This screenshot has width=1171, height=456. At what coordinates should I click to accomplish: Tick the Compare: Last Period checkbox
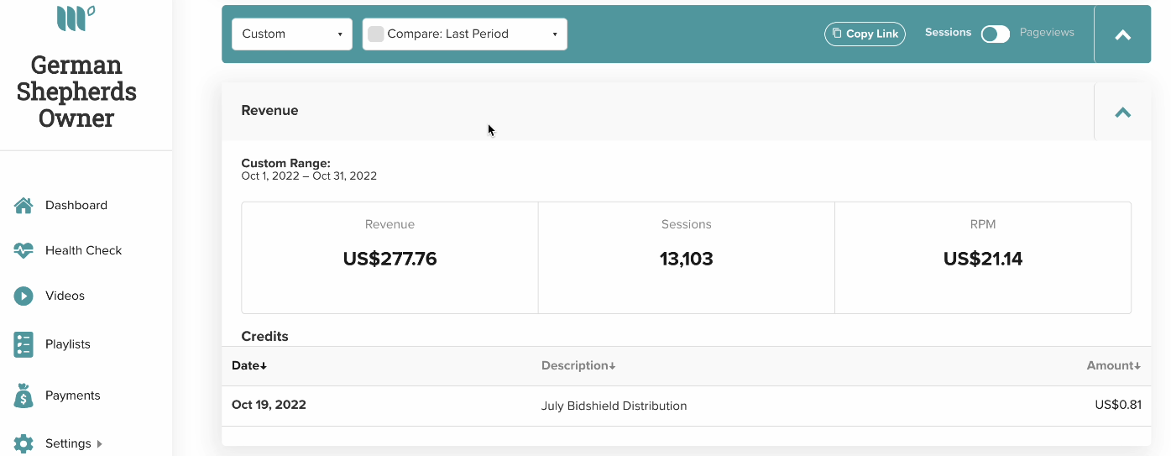point(376,34)
